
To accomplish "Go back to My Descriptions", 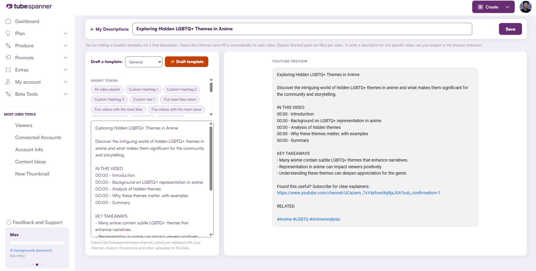I will pyautogui.click(x=110, y=29).
